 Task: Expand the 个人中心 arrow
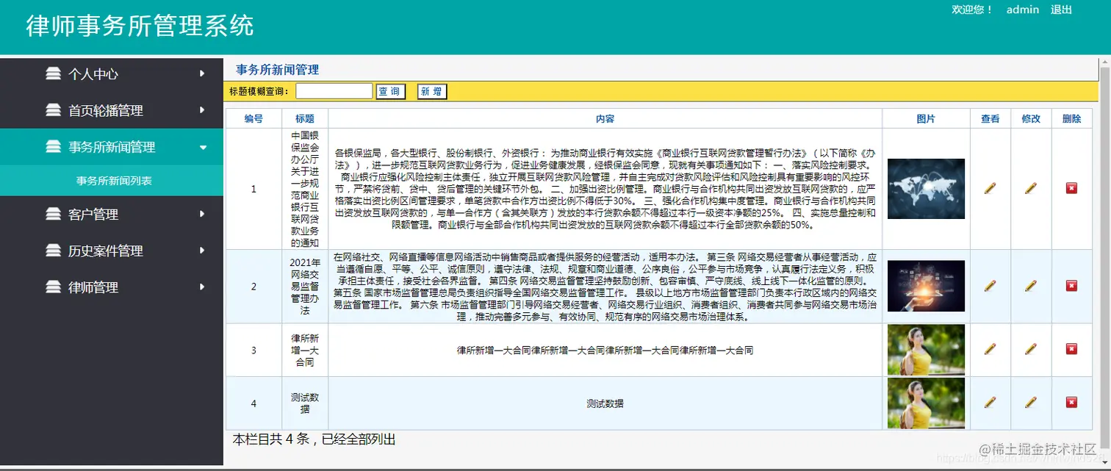(202, 73)
